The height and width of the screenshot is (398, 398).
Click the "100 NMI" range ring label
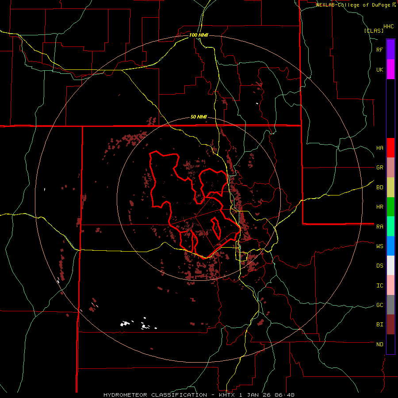[x=199, y=35]
